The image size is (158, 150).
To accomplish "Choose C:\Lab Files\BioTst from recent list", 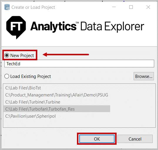I will pos(23,88).
